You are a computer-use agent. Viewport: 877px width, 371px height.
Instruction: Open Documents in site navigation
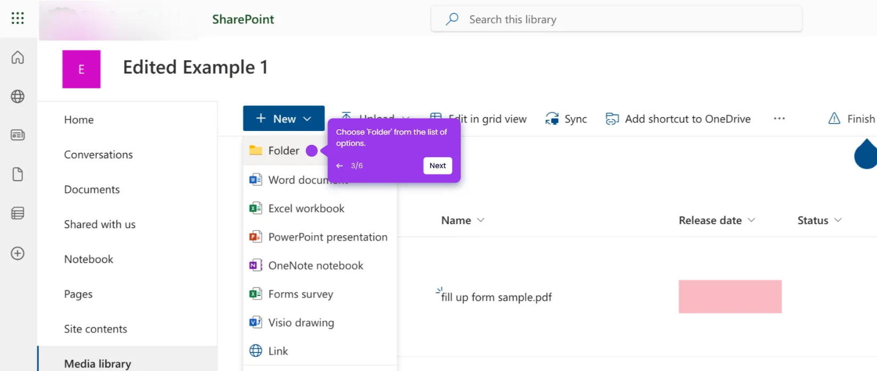tap(92, 189)
